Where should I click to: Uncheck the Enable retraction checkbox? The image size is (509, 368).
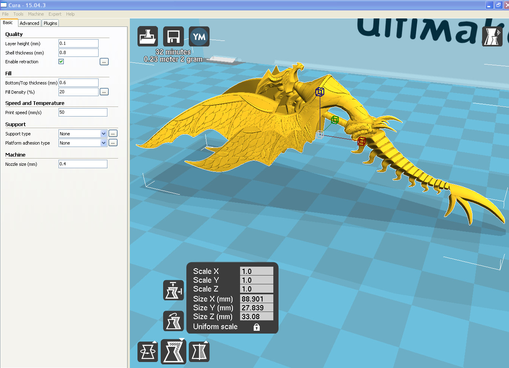click(61, 62)
